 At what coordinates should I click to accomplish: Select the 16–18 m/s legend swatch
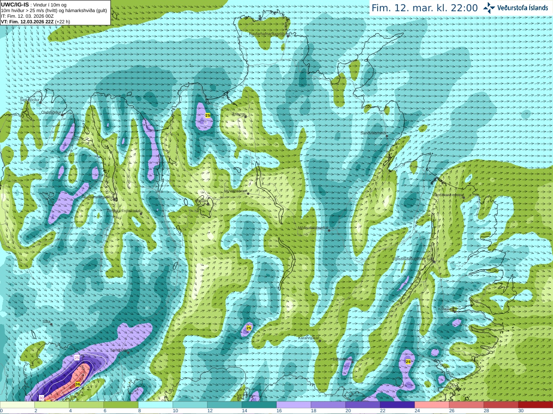pyautogui.click(x=294, y=405)
